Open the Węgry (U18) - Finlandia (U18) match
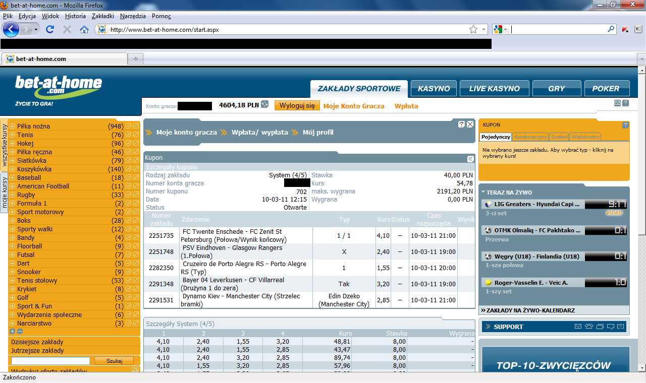 [x=537, y=257]
